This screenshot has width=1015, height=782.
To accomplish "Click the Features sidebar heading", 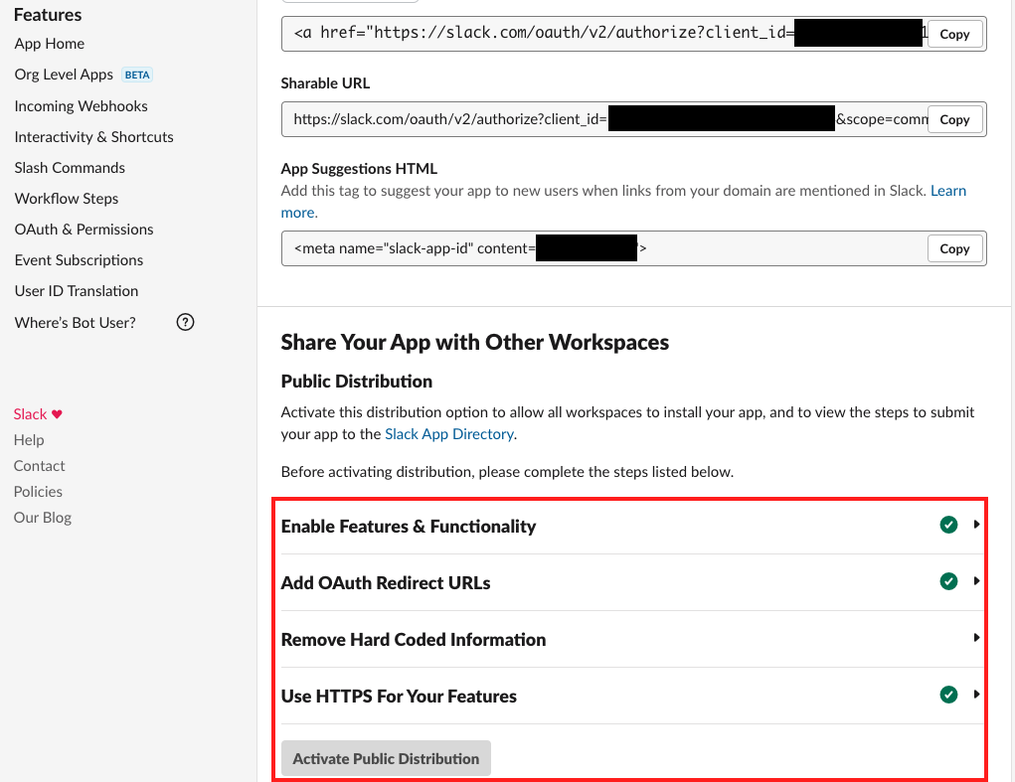I will [48, 14].
